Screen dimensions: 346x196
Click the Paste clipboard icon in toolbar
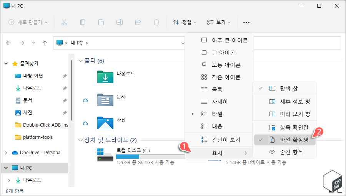pyautogui.click(x=101, y=22)
